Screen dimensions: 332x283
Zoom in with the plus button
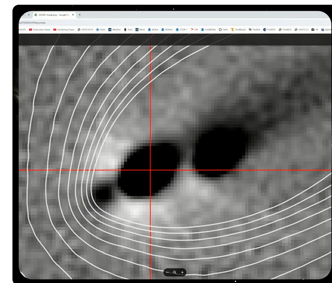coord(182,272)
